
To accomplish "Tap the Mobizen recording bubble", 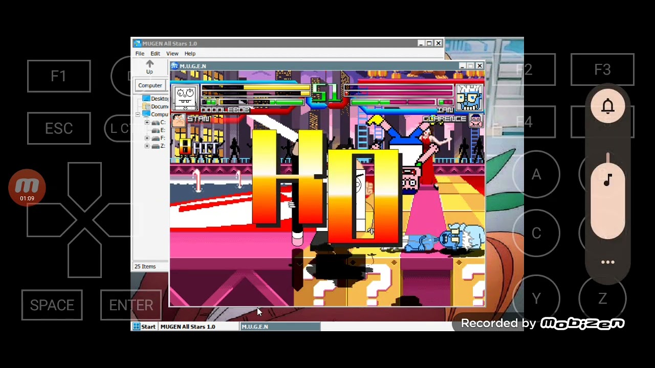I will click(27, 188).
